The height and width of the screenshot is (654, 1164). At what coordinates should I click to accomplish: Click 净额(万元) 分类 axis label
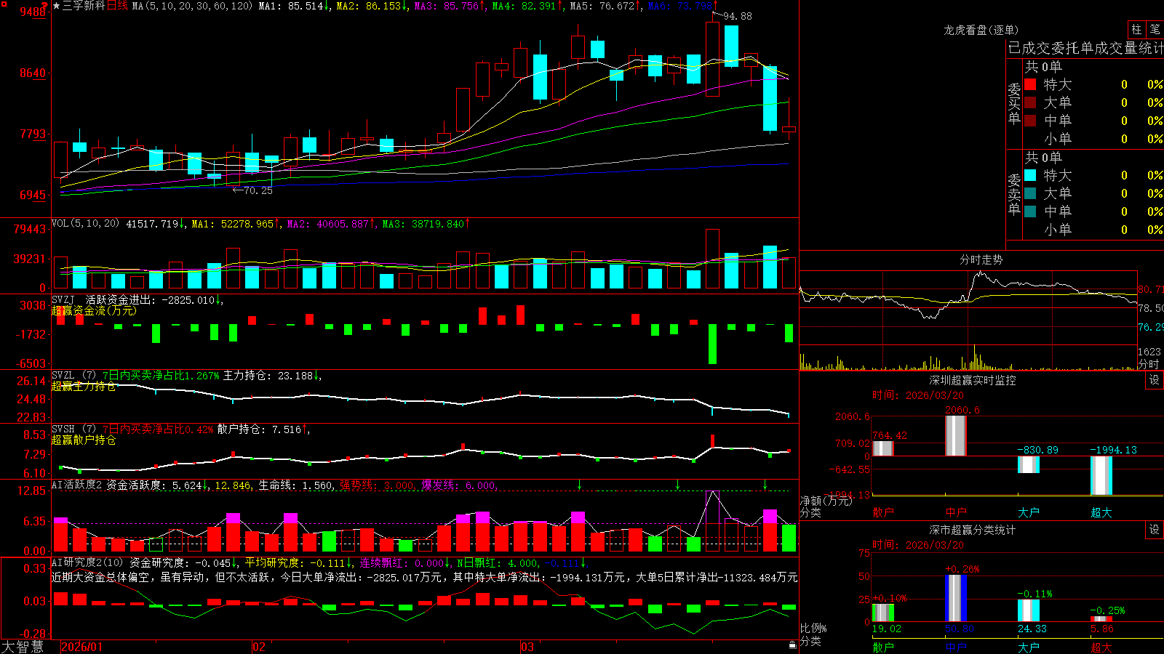(826, 506)
